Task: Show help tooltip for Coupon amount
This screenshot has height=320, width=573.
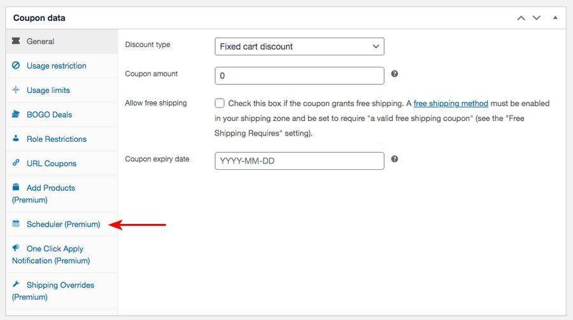Action: pos(394,74)
